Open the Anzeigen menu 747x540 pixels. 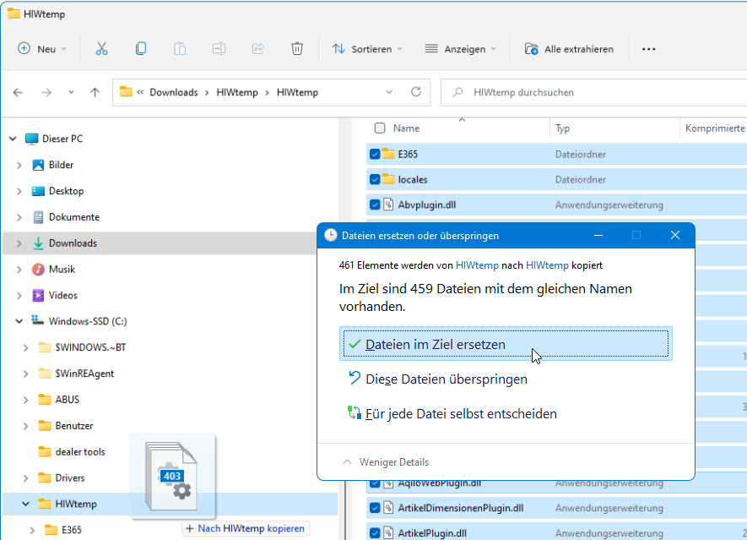(x=460, y=49)
